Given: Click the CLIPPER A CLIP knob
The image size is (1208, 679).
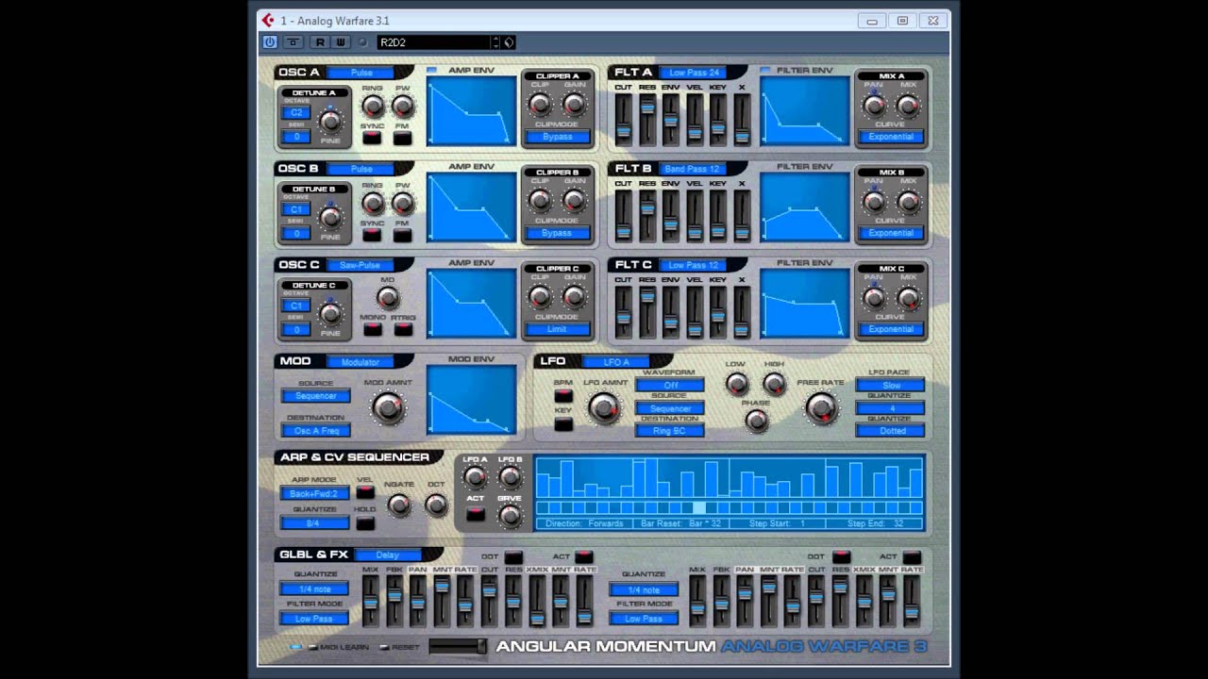Looking at the screenshot, I should point(540,104).
